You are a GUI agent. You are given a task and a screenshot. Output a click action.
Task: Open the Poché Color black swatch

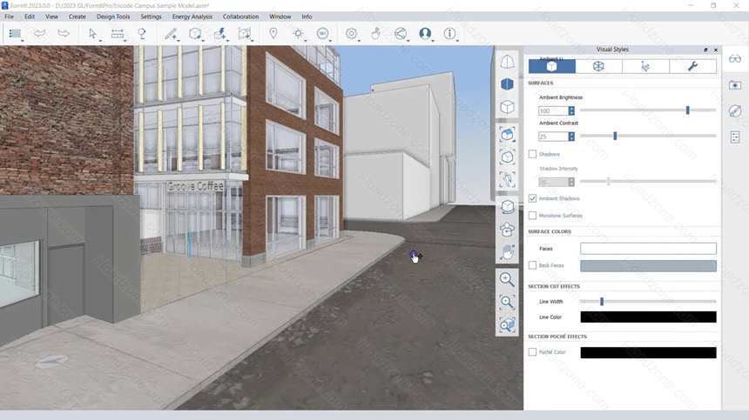[x=648, y=352]
